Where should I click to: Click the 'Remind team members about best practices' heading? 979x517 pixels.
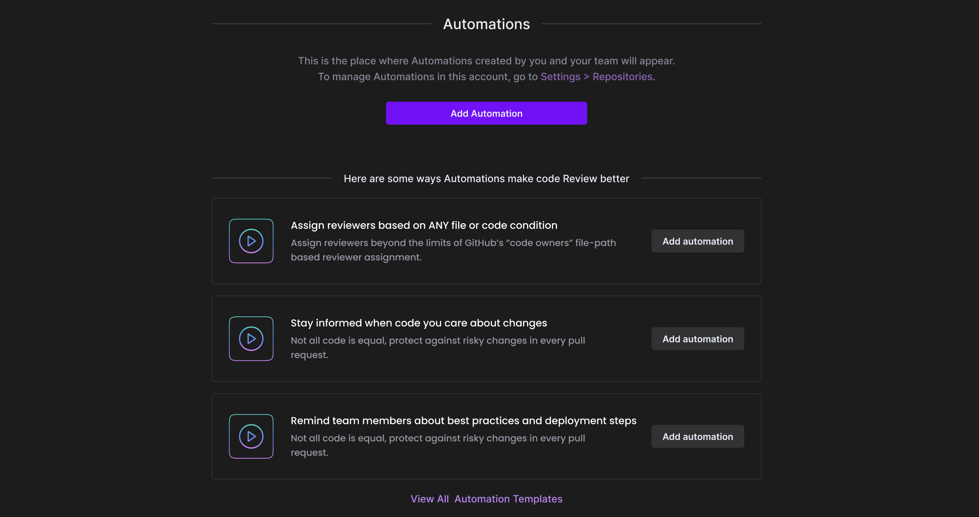coord(463,420)
